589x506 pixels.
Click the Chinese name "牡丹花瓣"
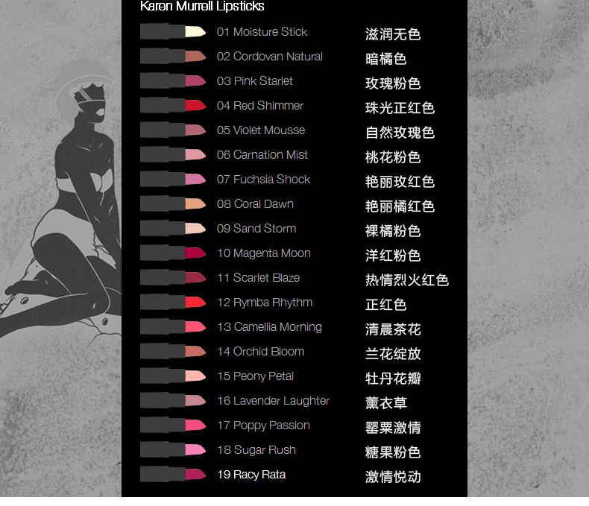click(393, 379)
